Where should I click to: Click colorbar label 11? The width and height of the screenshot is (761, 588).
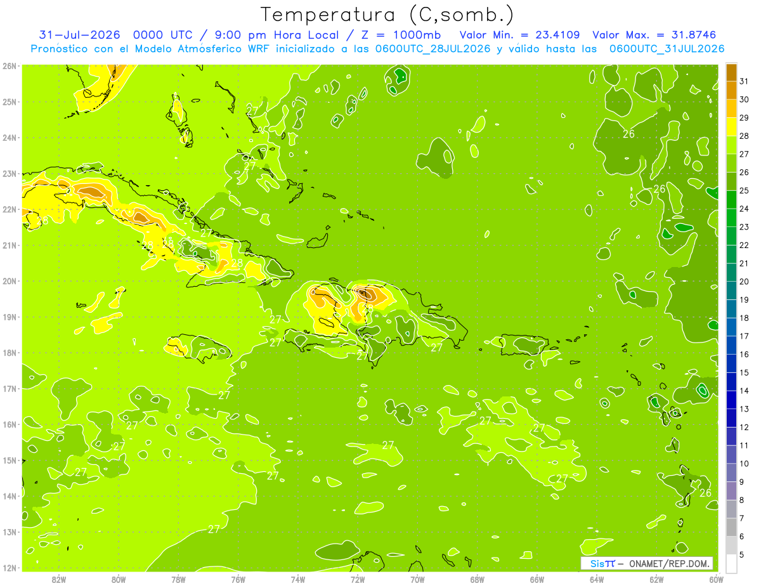pyautogui.click(x=745, y=445)
